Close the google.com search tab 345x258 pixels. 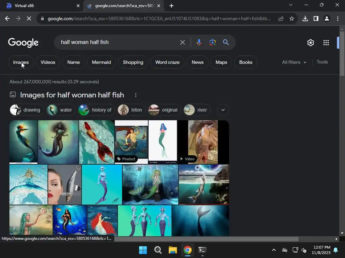click(159, 6)
